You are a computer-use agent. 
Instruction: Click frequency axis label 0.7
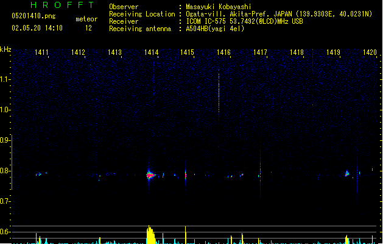[x=5, y=201]
